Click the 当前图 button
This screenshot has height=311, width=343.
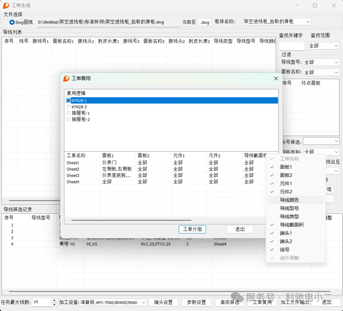(189, 22)
